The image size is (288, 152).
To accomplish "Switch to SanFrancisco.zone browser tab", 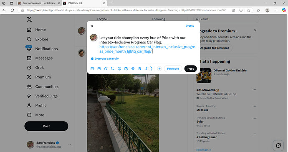I will click(39, 3).
